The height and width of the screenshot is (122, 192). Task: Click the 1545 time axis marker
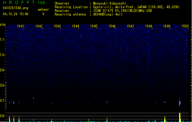pyautogui.click(x=94, y=26)
